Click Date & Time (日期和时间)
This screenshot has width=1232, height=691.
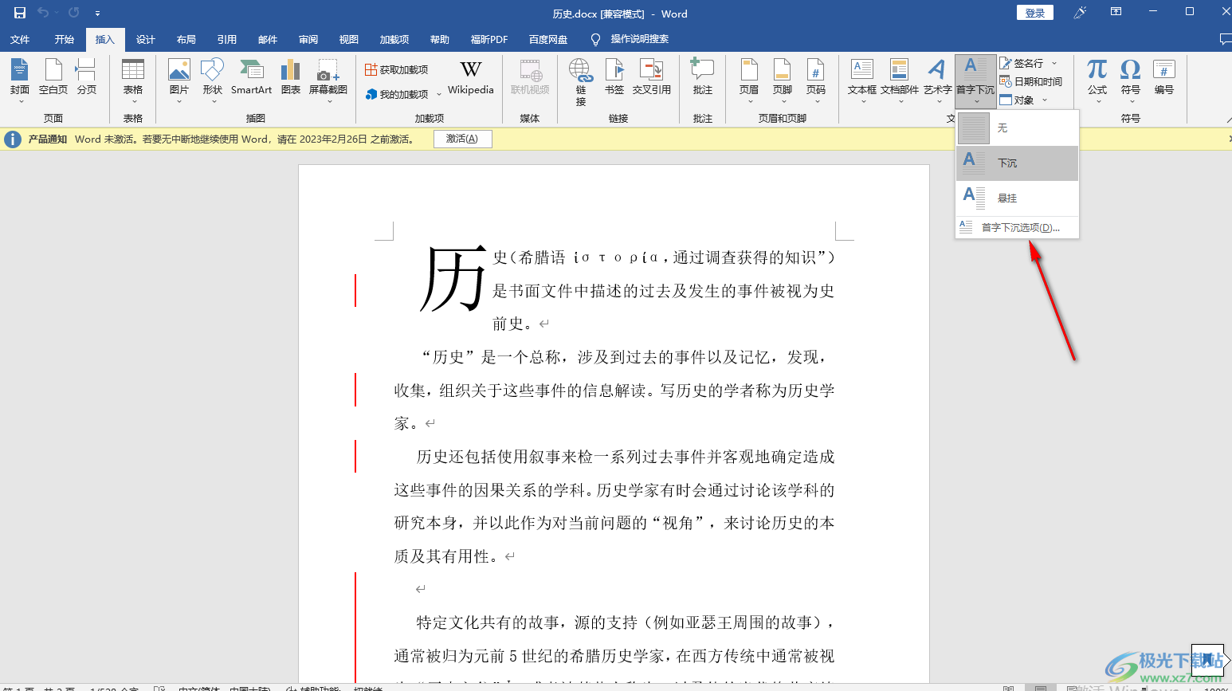click(x=1030, y=81)
